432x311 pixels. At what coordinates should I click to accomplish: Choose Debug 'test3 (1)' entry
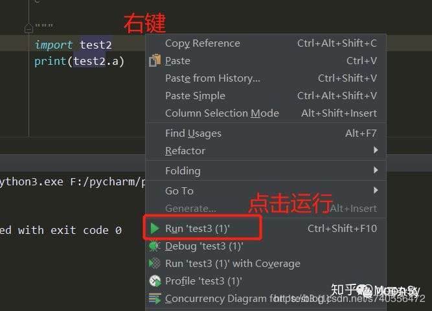[204, 246]
